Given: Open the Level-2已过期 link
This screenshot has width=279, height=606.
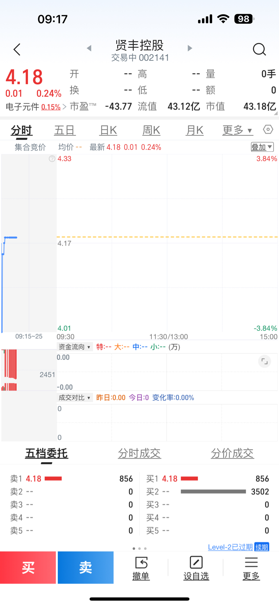Looking at the screenshot, I should click(x=230, y=547).
